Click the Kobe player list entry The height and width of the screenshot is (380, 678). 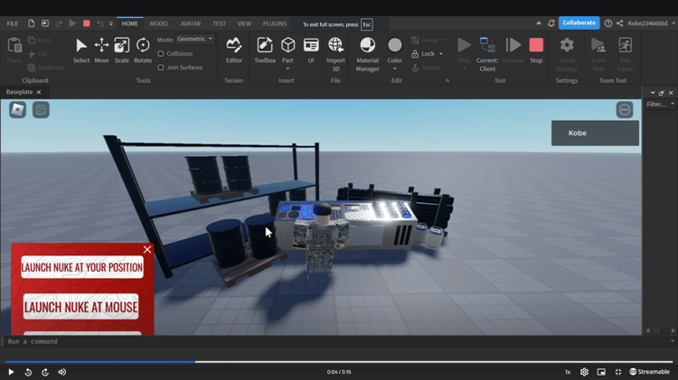[595, 133]
